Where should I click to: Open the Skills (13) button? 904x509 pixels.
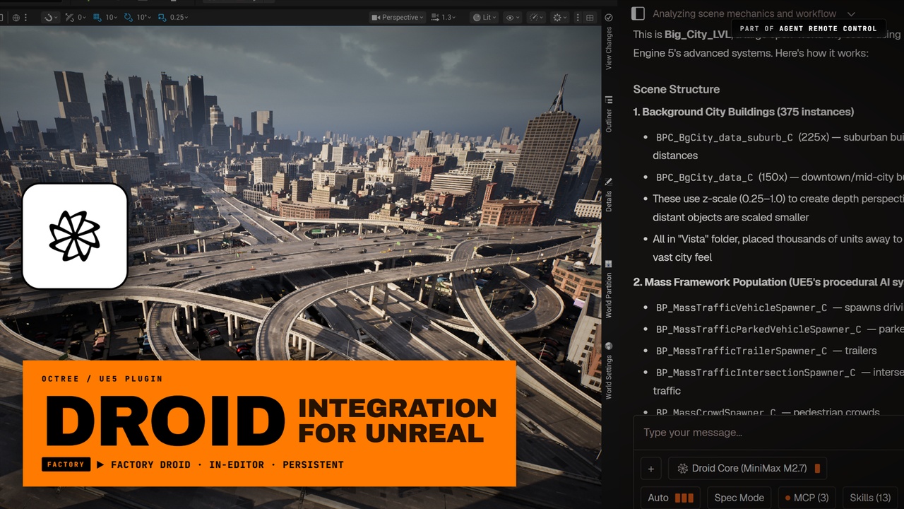(870, 498)
